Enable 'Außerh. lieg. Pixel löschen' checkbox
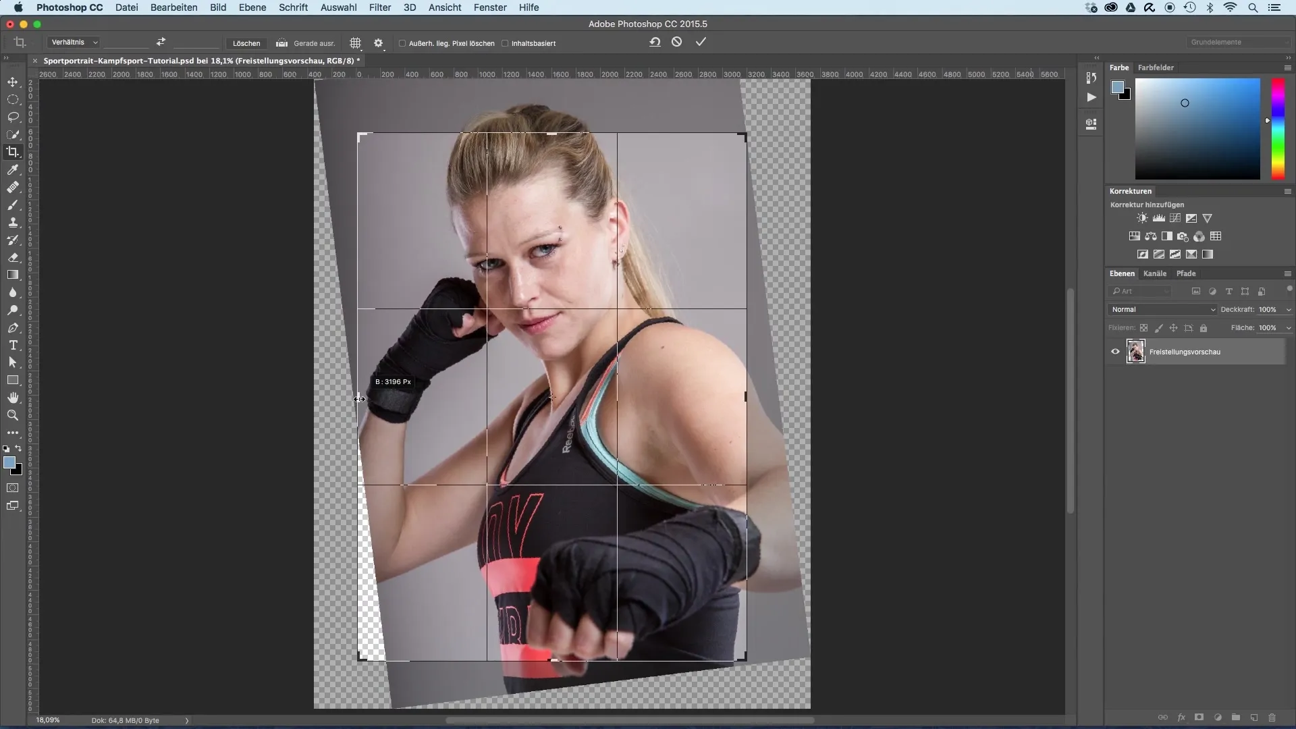Viewport: 1296px width, 729px height. click(402, 43)
